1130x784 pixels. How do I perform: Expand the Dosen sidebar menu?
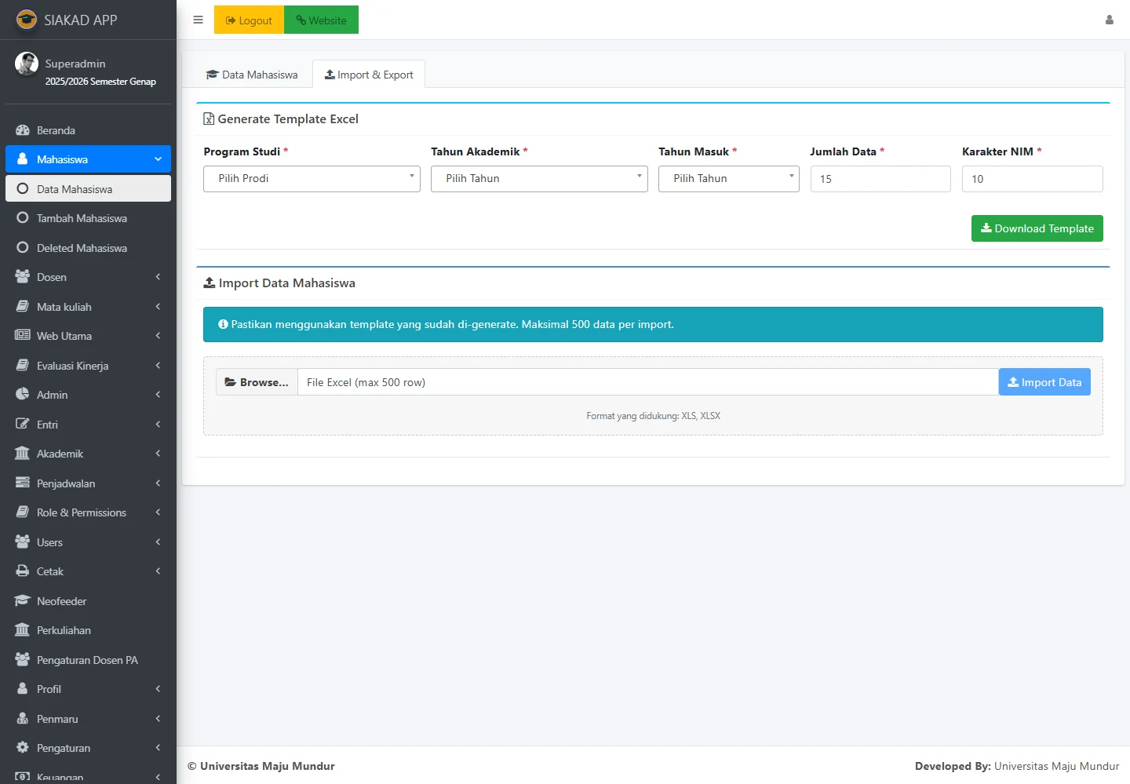point(88,277)
